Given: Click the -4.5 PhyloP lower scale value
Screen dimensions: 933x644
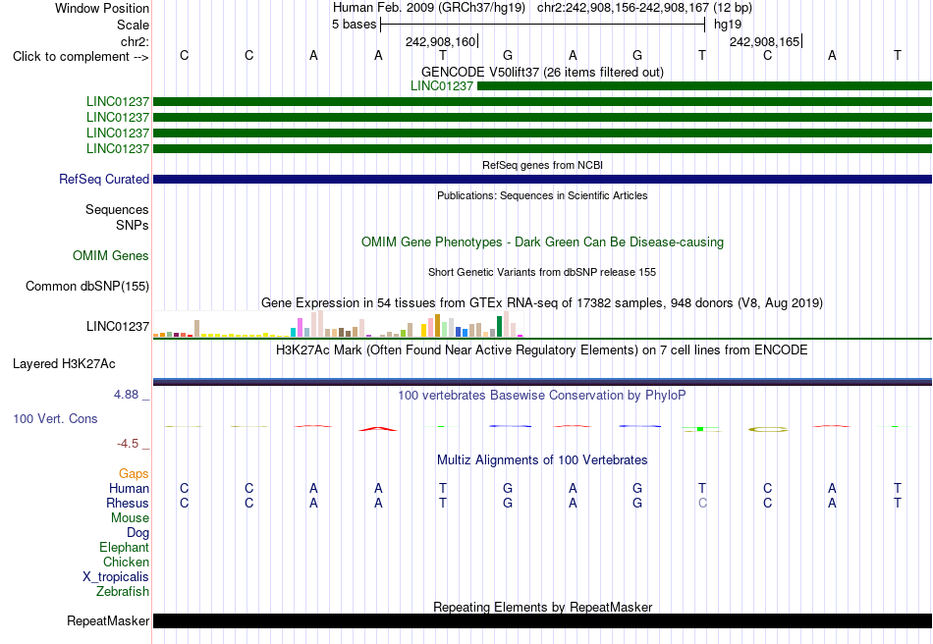Looking at the screenshot, I should 128,444.
